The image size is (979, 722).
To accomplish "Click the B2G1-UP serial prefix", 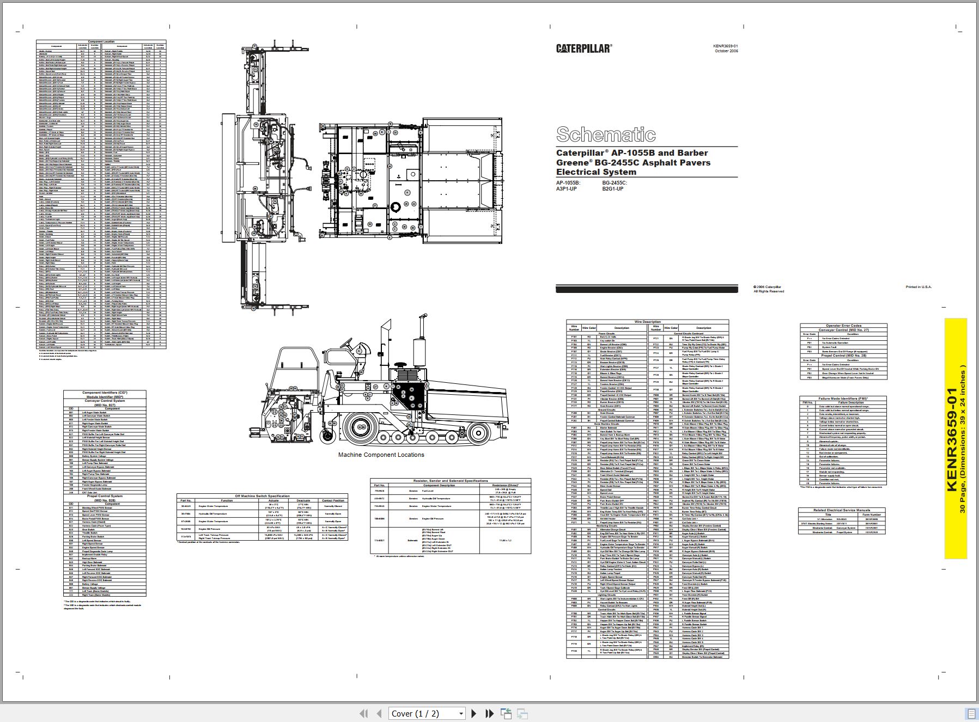I will tap(613, 189).
